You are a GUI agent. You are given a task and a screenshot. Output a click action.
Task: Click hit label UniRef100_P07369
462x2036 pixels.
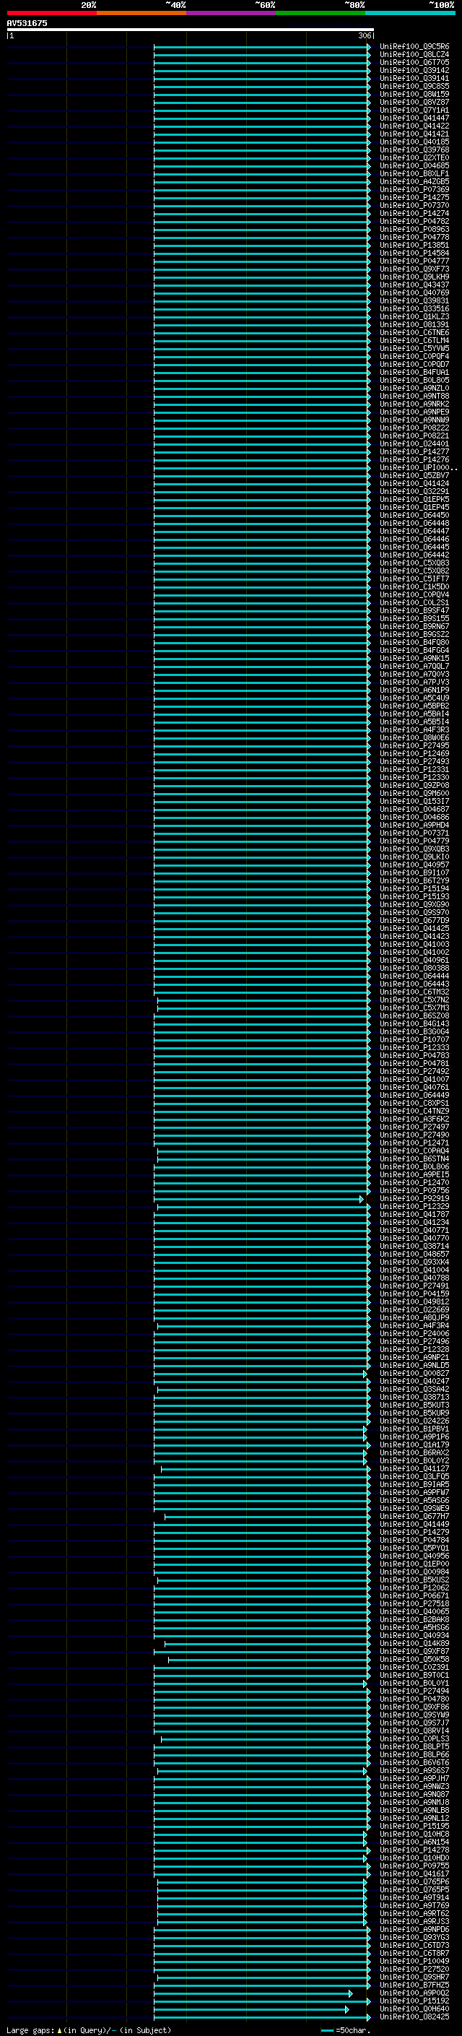[414, 190]
